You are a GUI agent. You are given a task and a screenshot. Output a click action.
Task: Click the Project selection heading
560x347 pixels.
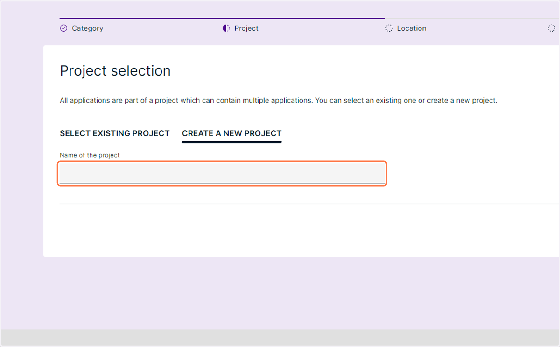[115, 71]
